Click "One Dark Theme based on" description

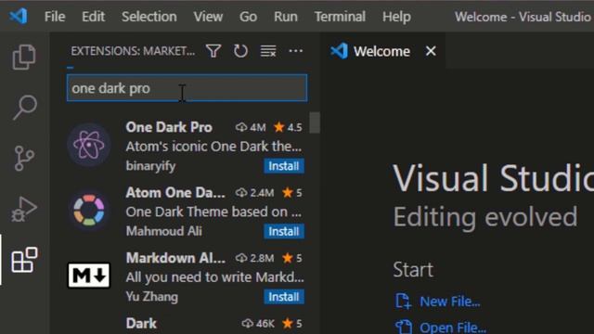pyautogui.click(x=213, y=212)
